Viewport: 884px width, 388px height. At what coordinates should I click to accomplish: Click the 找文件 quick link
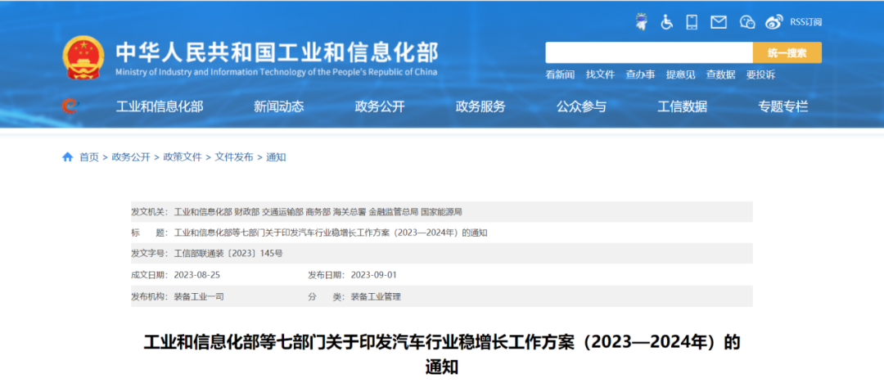[x=600, y=74]
